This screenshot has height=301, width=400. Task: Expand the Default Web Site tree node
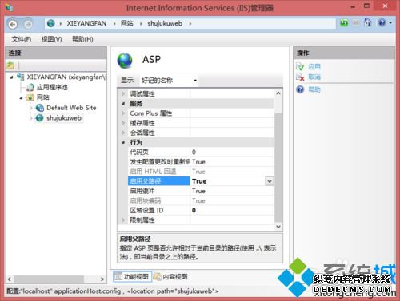[31, 108]
